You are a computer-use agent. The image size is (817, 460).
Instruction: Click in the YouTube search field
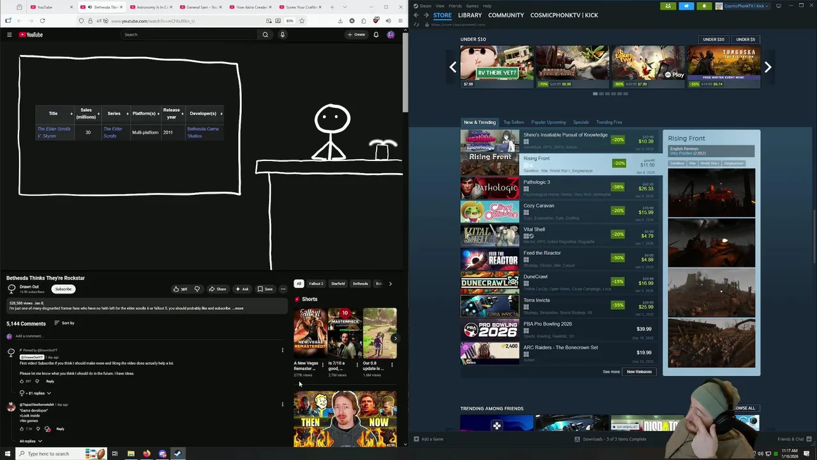(x=190, y=34)
